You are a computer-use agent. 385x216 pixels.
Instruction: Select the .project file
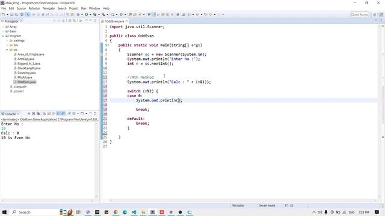point(19,91)
